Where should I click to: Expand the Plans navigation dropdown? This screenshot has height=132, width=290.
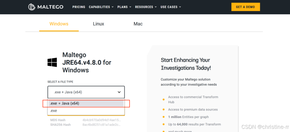pos(124,7)
